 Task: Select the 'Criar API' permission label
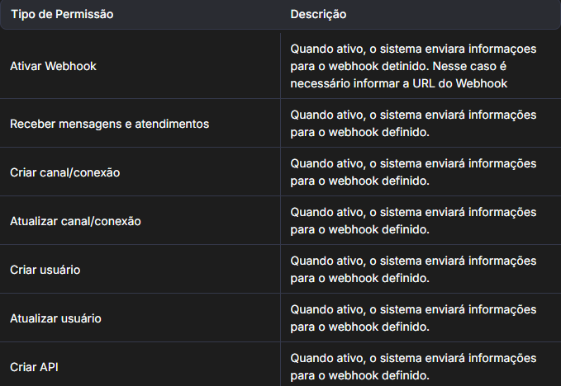34,367
